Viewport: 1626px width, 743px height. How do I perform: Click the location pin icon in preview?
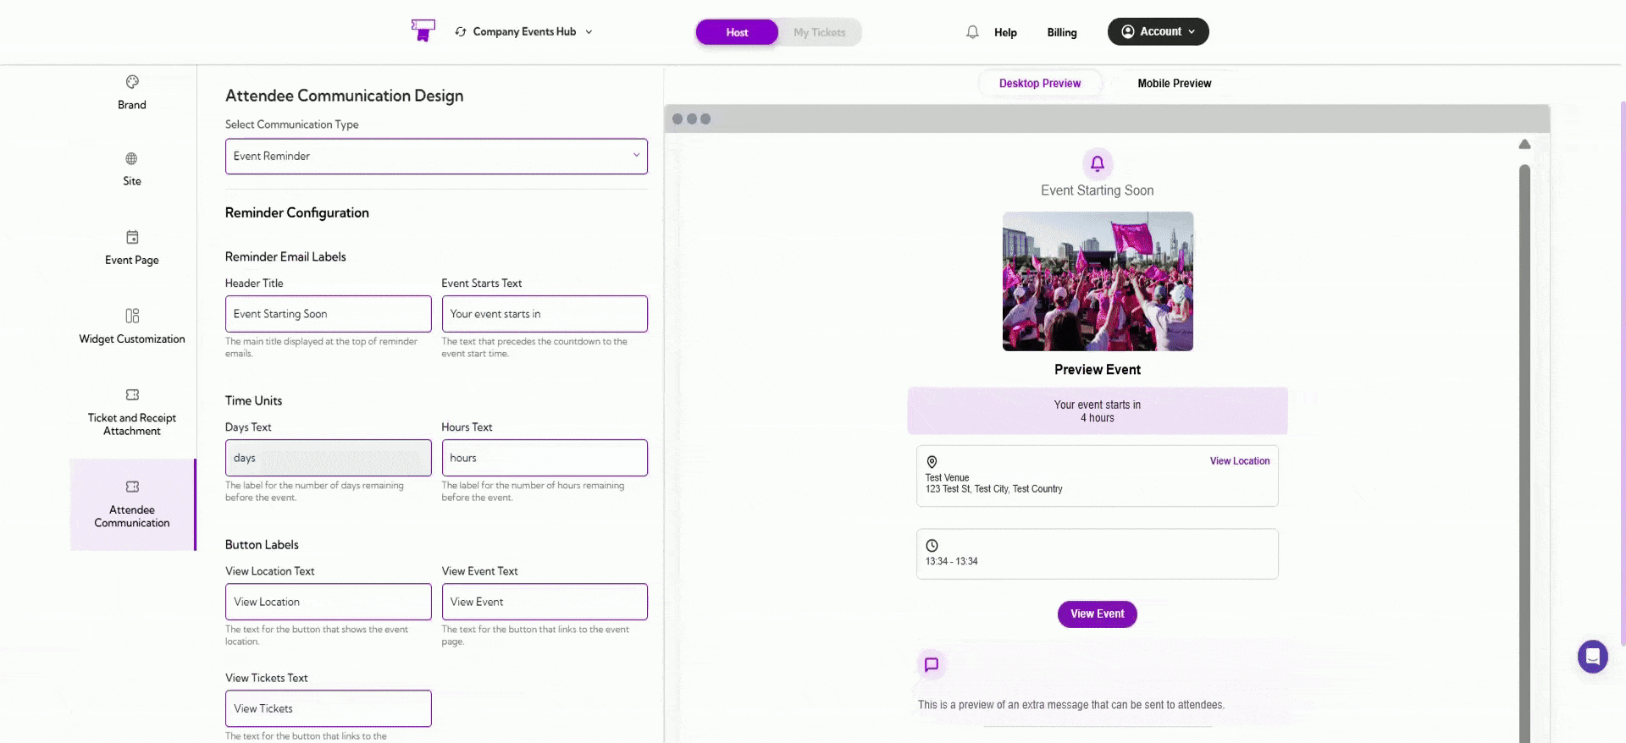click(932, 462)
